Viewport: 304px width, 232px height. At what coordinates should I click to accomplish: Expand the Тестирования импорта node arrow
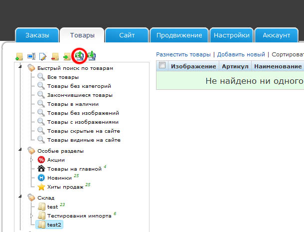pyautogui.click(x=32, y=216)
